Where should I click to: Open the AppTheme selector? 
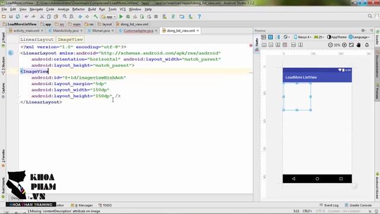(337, 37)
